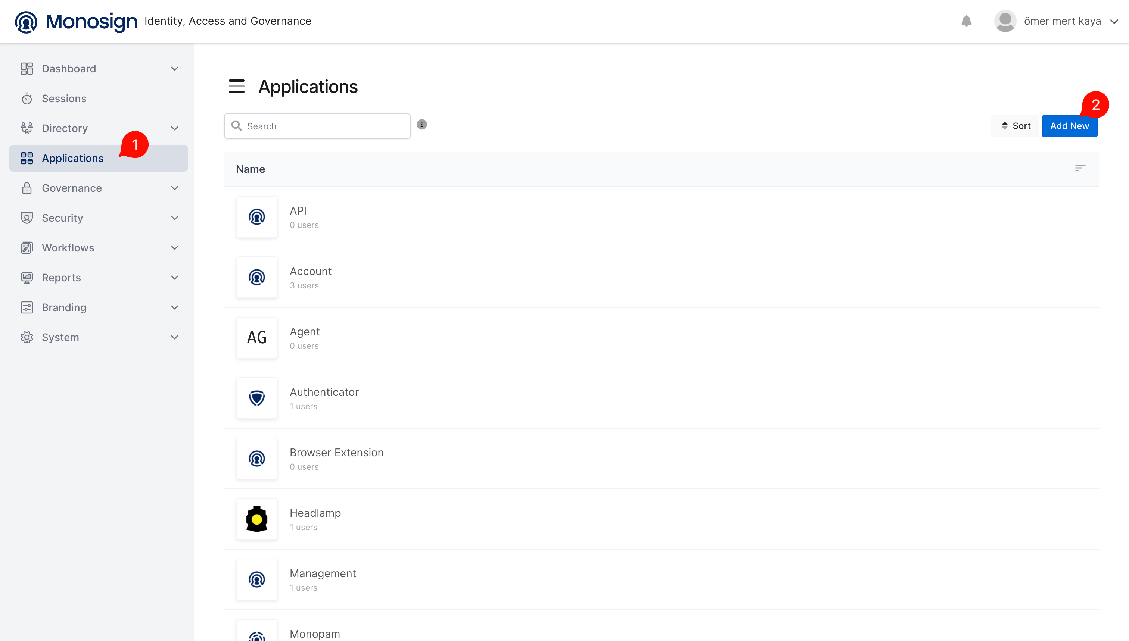Open the notifications bell
The image size is (1129, 641).
[967, 21]
